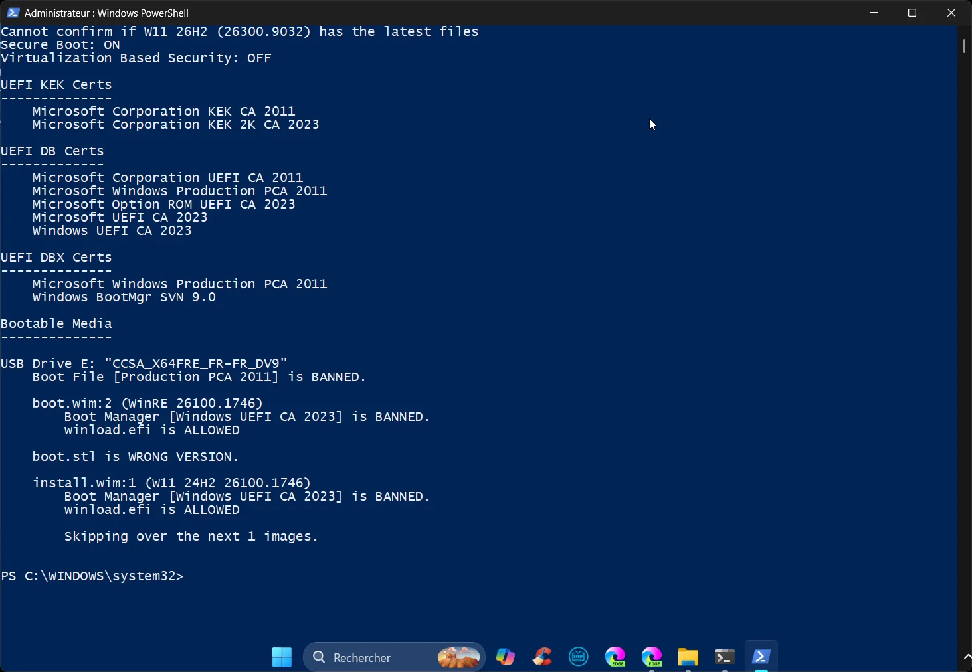The image size is (972, 672).
Task: Launch Copilot from the taskbar
Action: pos(506,657)
